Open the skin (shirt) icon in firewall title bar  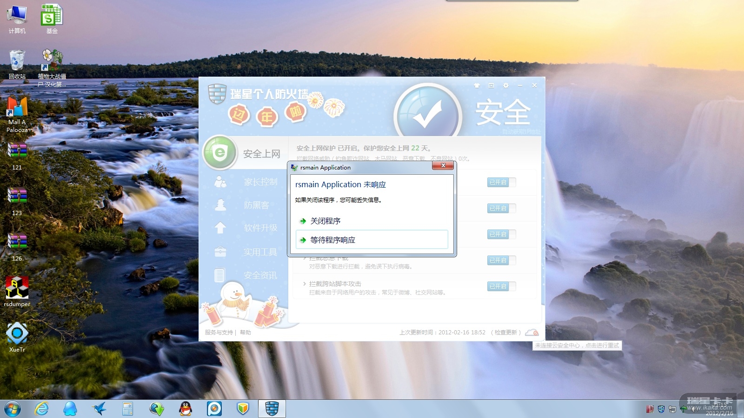(477, 85)
